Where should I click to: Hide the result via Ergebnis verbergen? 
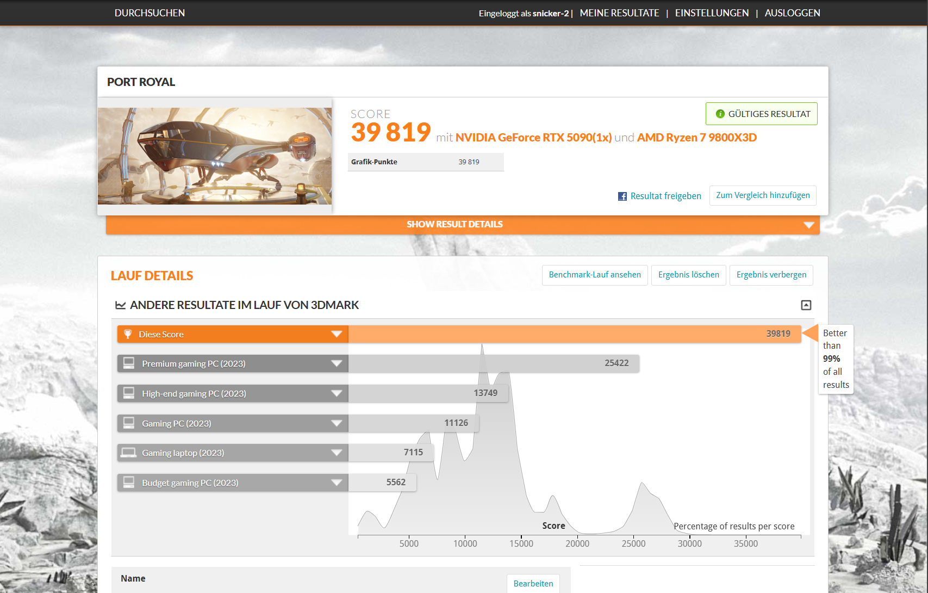[771, 275]
